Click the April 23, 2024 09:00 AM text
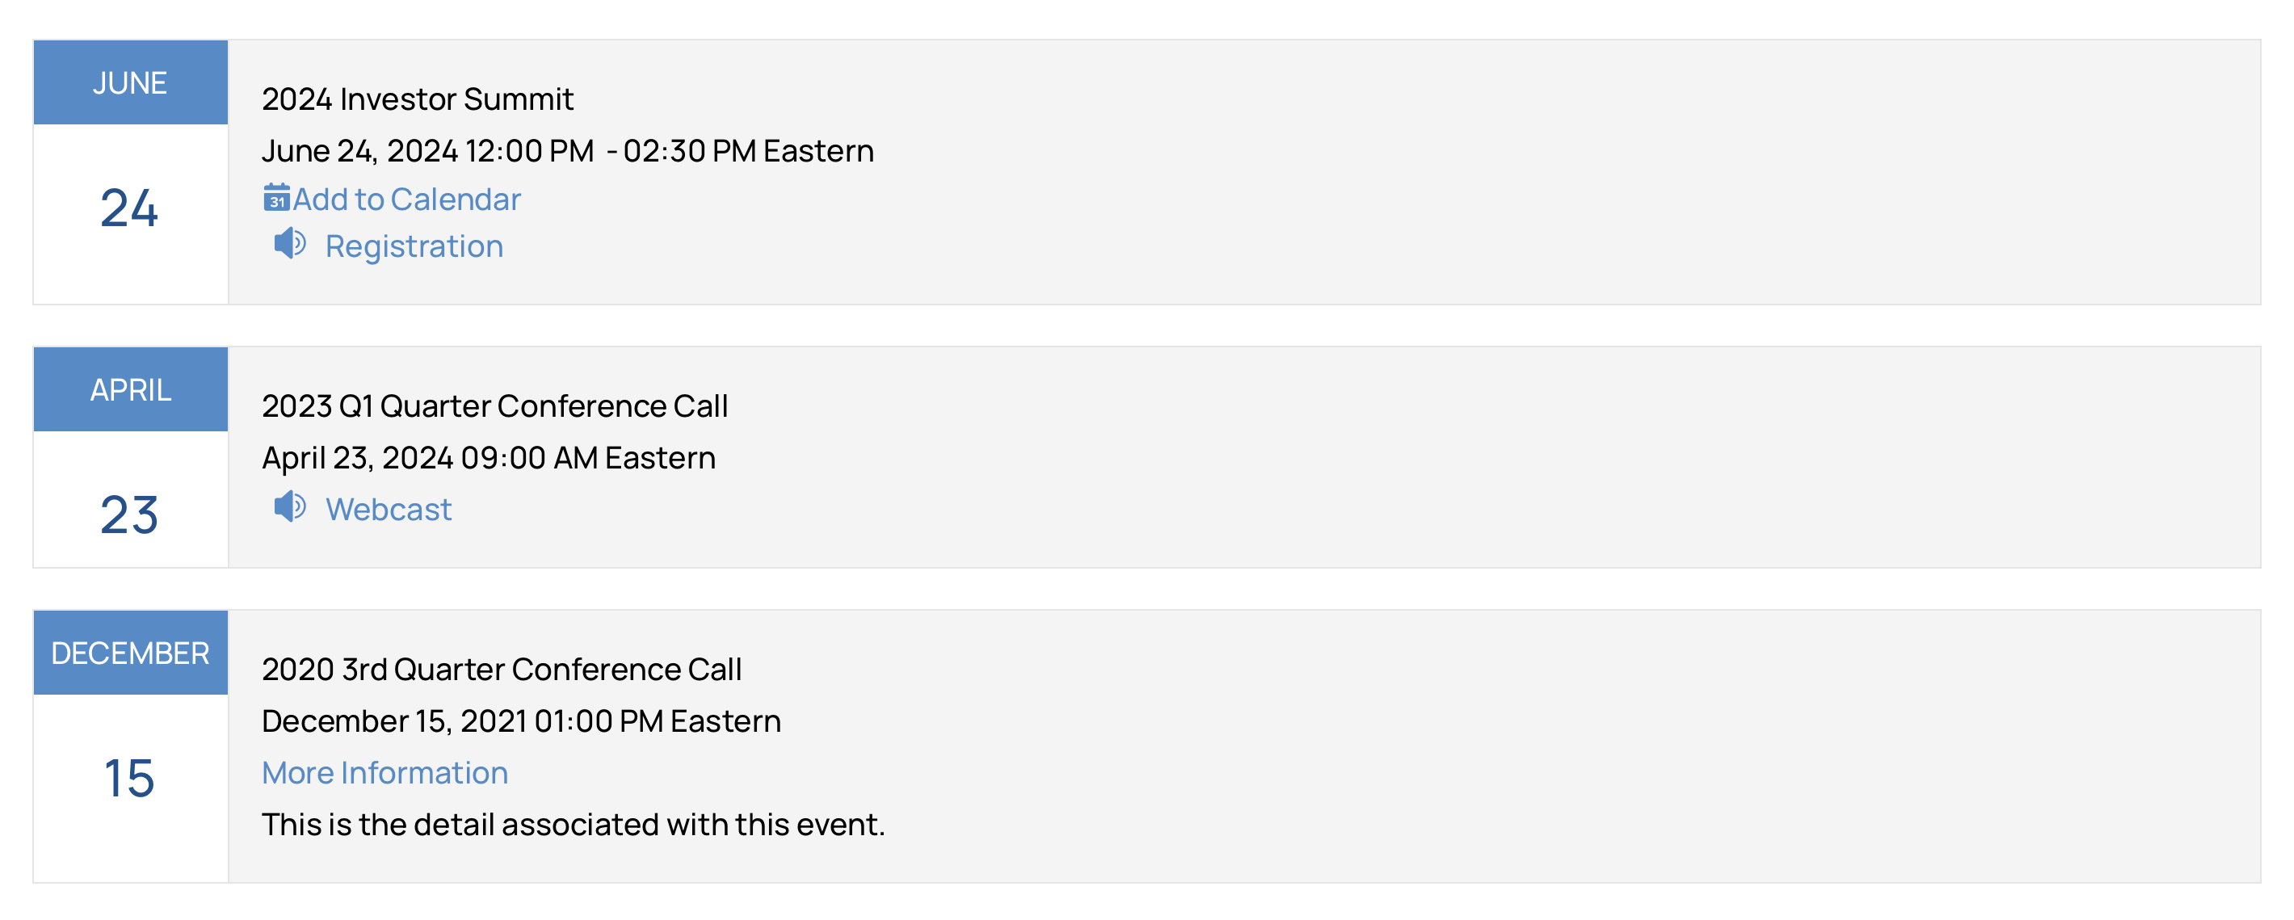 (489, 458)
